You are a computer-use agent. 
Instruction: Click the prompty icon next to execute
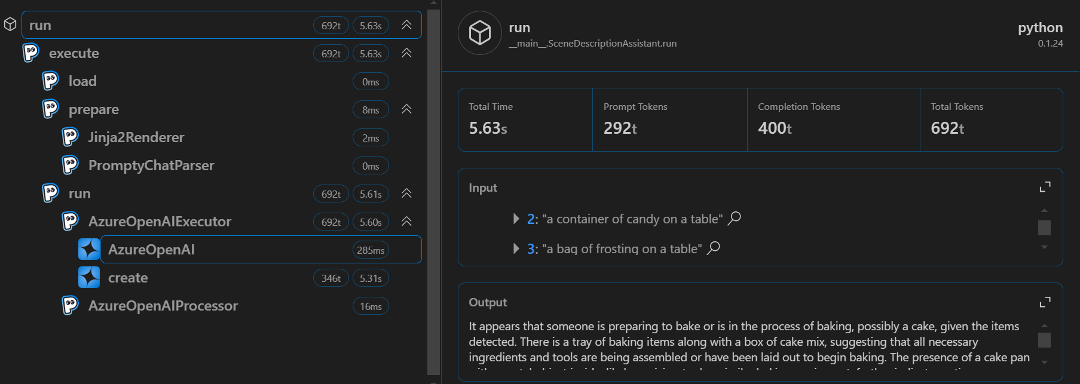pyautogui.click(x=31, y=53)
